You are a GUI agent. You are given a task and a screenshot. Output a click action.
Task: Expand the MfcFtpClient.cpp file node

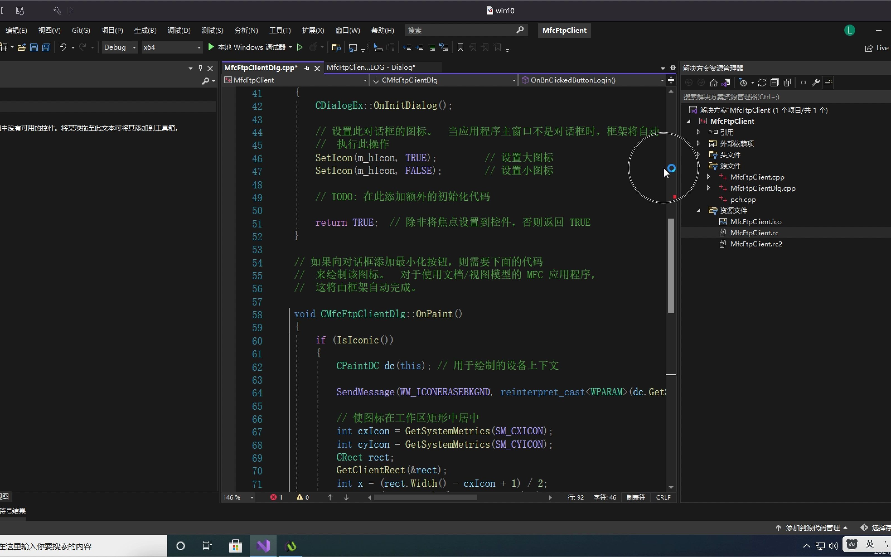pos(708,177)
